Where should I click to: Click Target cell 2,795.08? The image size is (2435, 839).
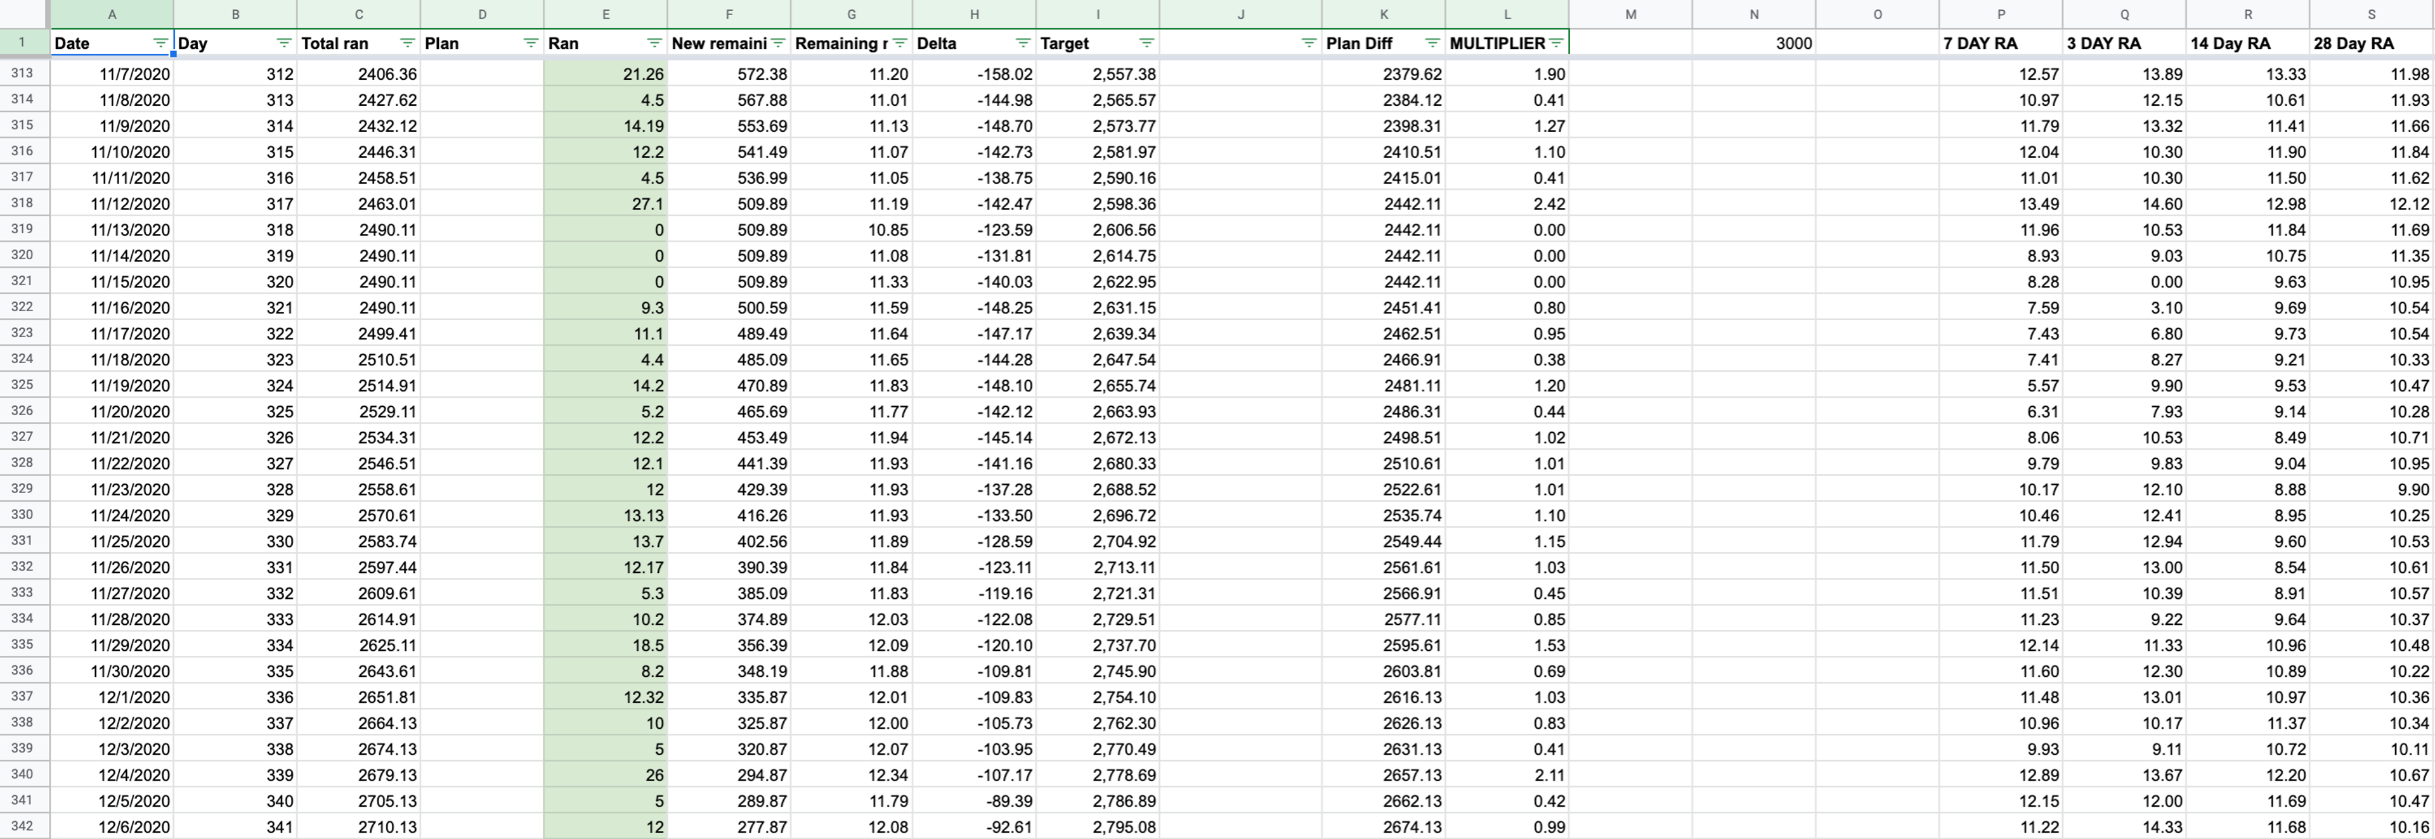coord(1098,827)
